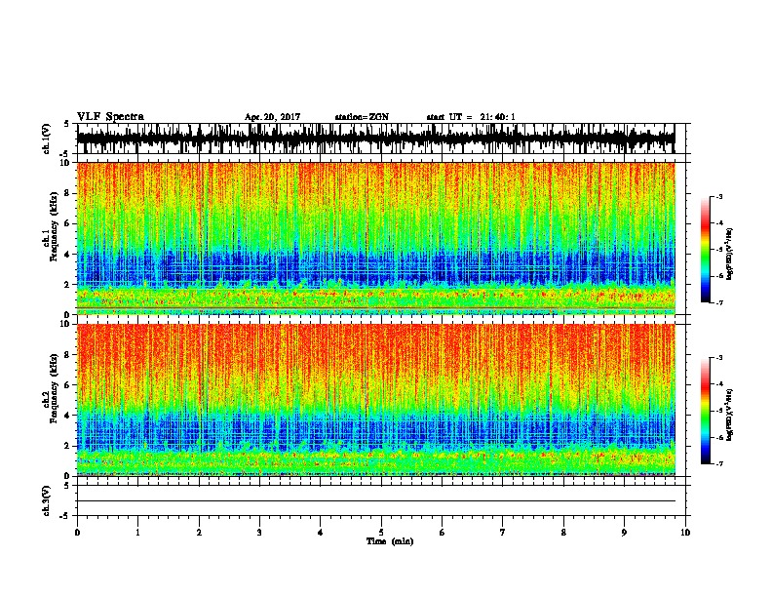The image size is (772, 597).
Task: Click the time-axis tick label "5"
Action: tap(381, 533)
